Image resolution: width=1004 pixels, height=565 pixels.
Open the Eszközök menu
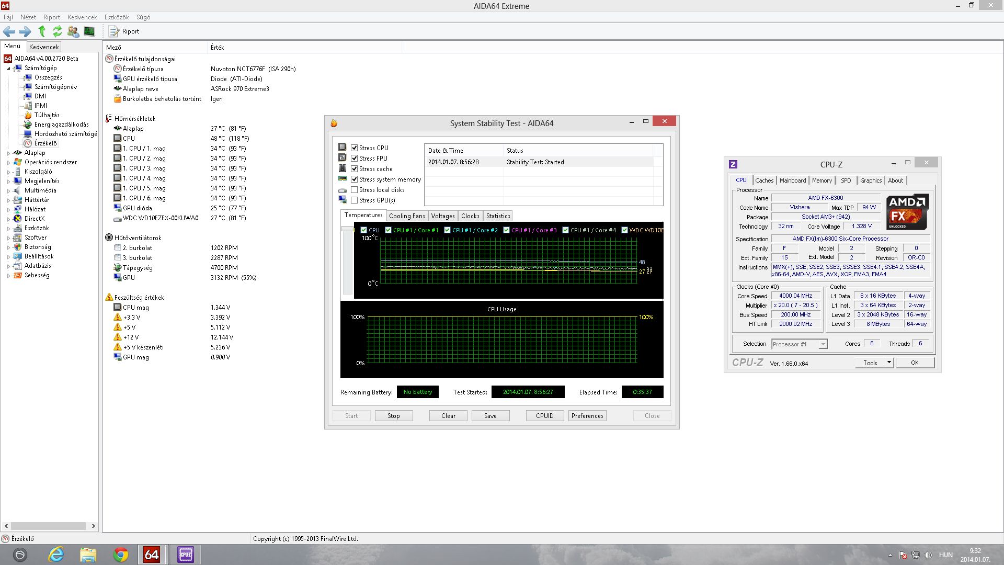[x=116, y=17]
